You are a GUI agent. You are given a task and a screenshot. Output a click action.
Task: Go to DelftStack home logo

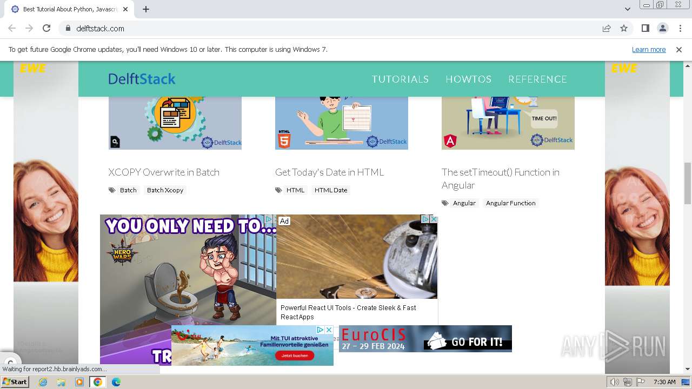click(142, 79)
